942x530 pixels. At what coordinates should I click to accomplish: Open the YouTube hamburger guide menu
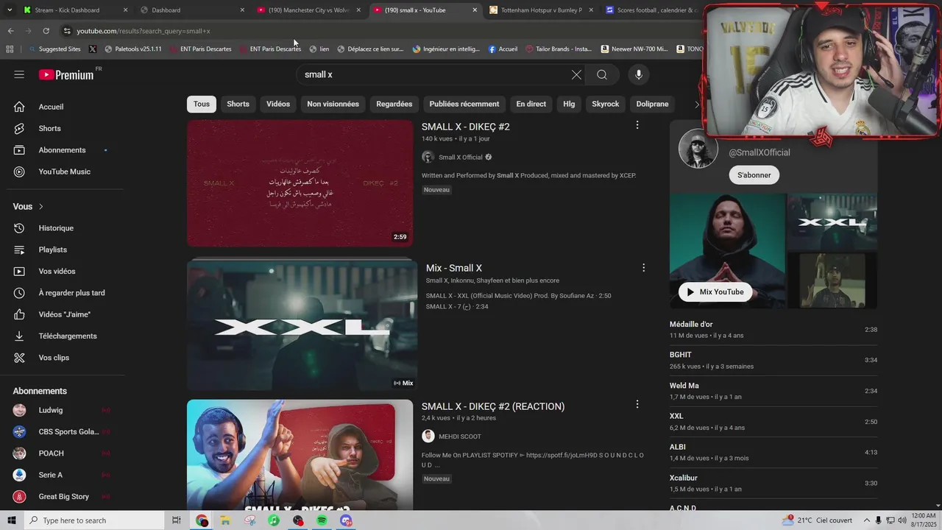click(x=19, y=74)
